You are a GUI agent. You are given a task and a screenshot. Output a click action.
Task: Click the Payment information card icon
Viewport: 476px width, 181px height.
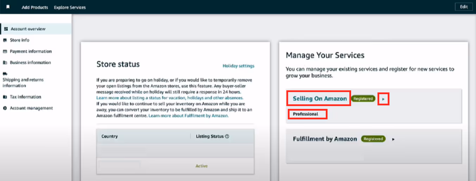pos(5,51)
